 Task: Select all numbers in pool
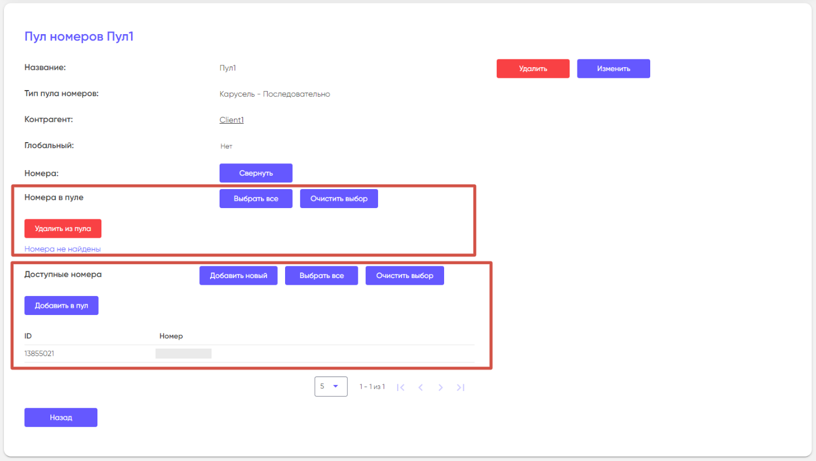[256, 199]
